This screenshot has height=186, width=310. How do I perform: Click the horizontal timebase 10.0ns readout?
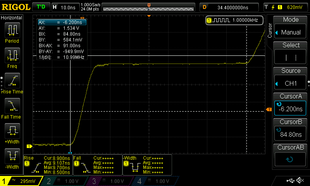[x=65, y=7]
